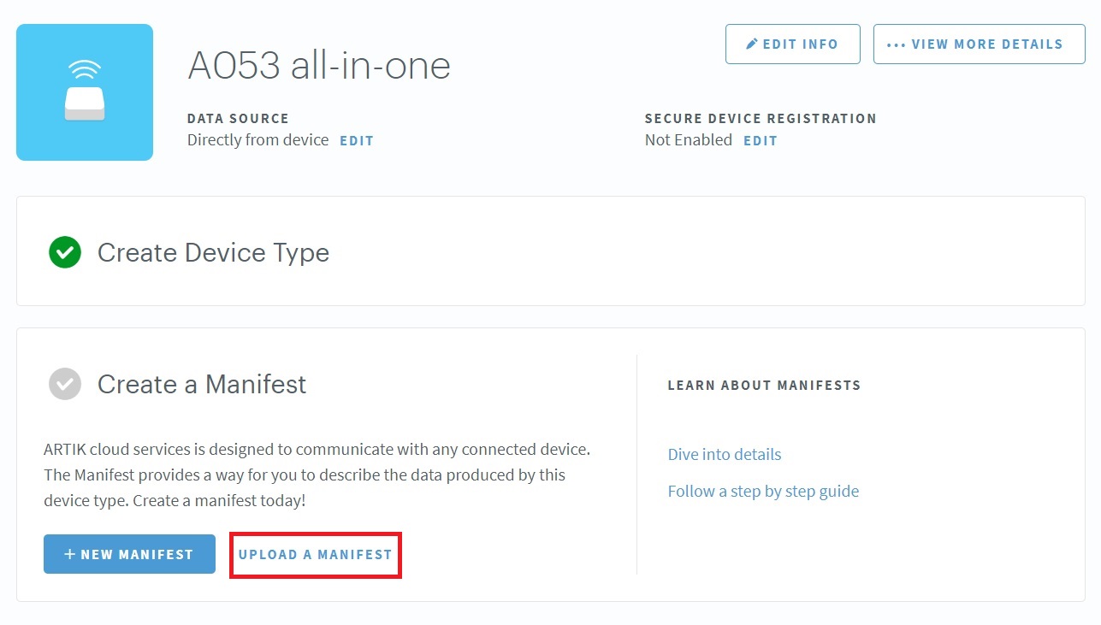The height and width of the screenshot is (625, 1101).
Task: Click the Not Enabled status text
Action: 689,140
